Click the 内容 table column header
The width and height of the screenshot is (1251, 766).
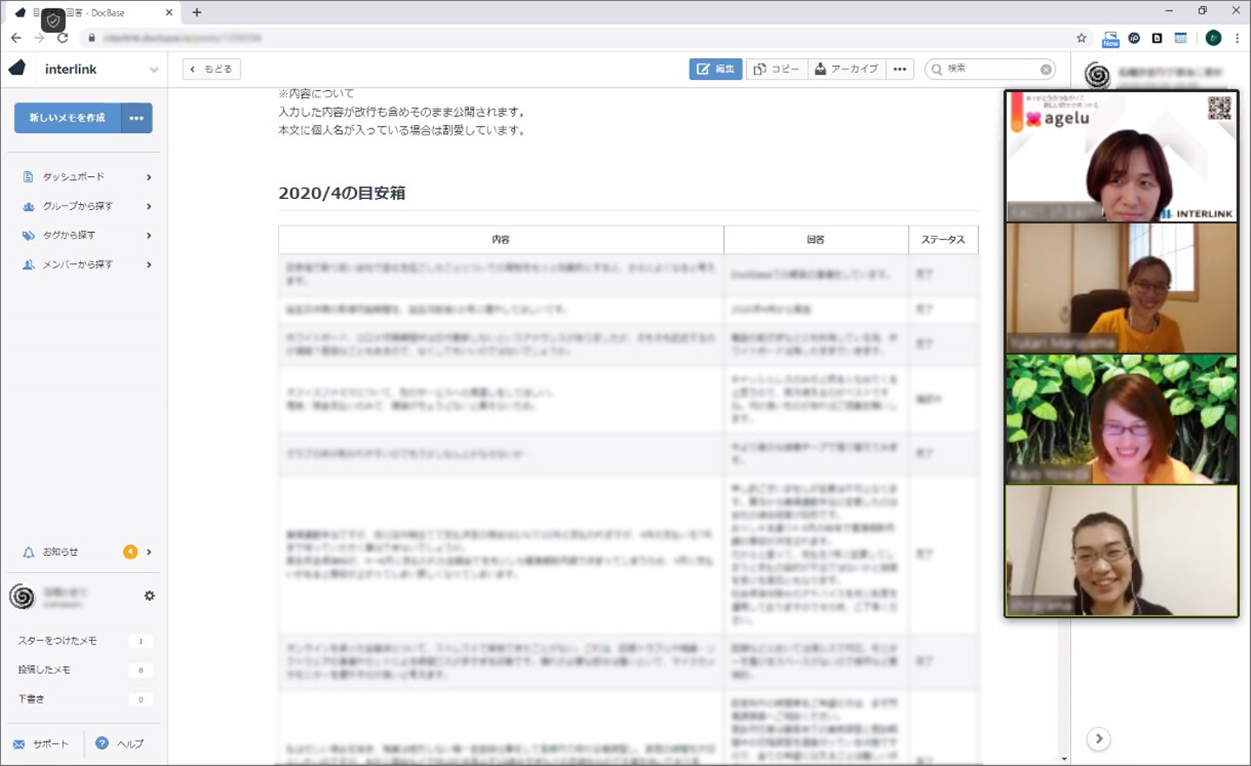[500, 240]
